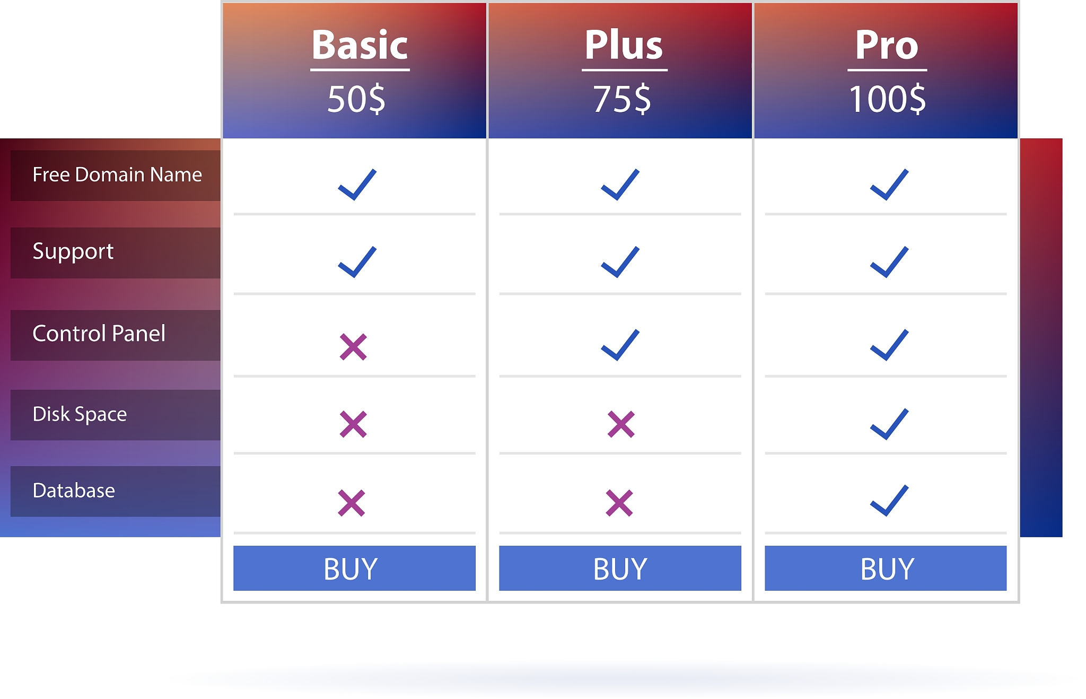Select the Plus plan heading
Viewport: 1086px width, 699px height.
(x=624, y=46)
